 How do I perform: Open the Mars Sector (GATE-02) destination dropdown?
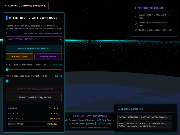[x=34, y=39]
